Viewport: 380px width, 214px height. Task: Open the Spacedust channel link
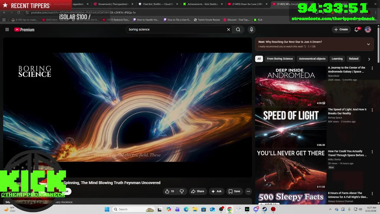point(334,76)
